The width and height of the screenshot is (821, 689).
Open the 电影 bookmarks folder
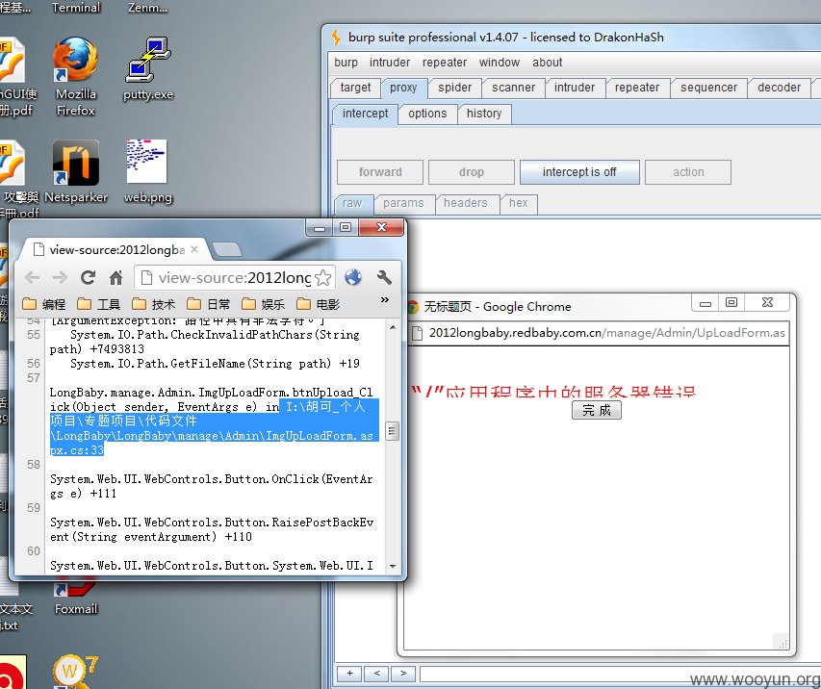pyautogui.click(x=318, y=304)
